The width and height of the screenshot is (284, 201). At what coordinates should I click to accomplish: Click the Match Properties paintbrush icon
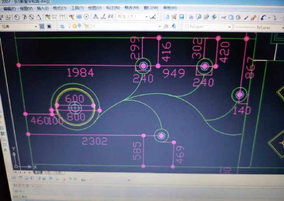pyautogui.click(x=254, y=17)
